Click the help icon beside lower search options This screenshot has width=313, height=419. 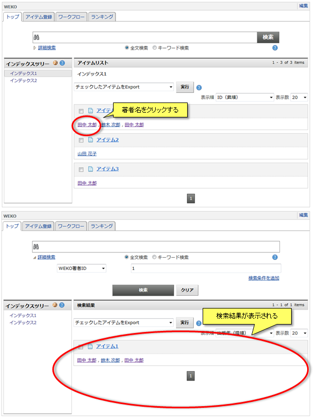coord(275,257)
